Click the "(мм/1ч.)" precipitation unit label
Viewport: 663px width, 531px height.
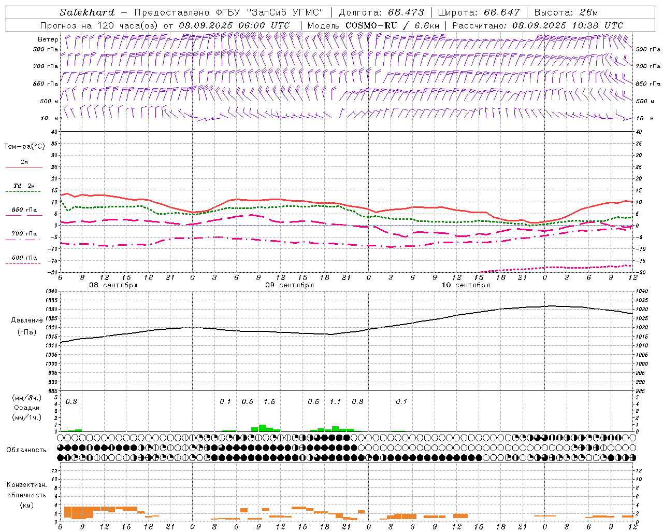[x=27, y=417]
